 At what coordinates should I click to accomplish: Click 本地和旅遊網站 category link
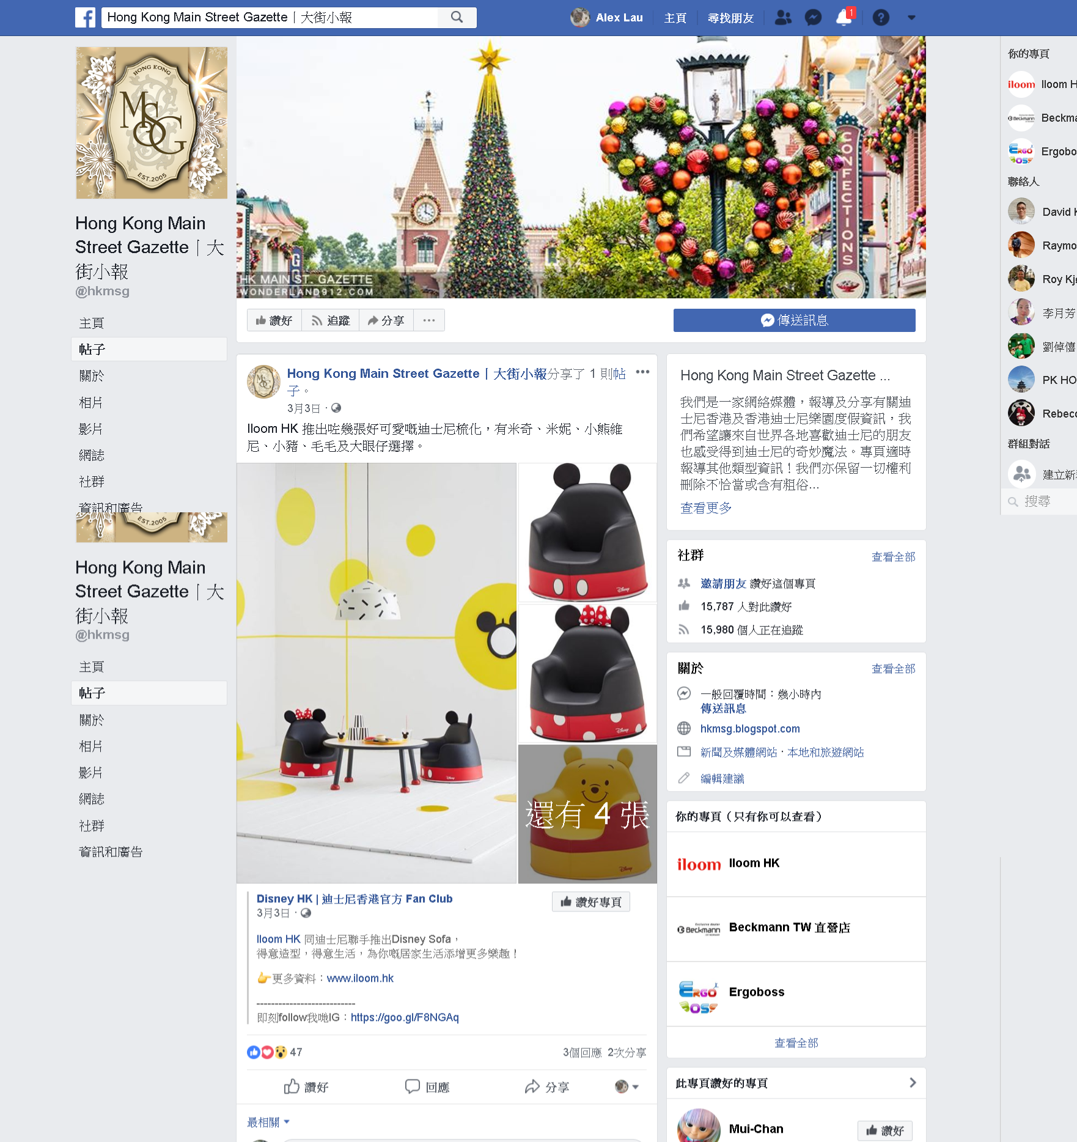(826, 753)
